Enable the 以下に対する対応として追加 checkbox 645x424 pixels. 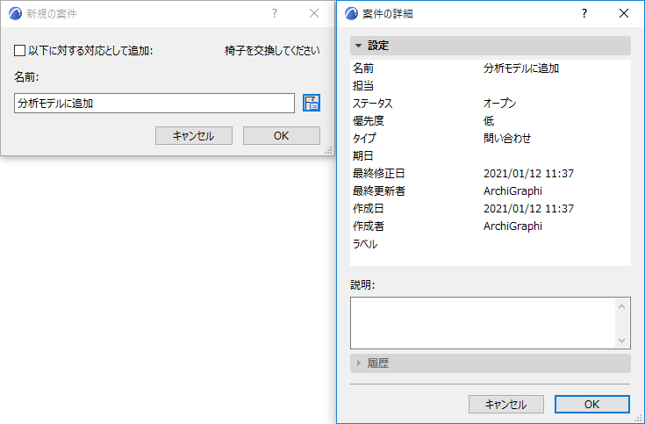(20, 51)
